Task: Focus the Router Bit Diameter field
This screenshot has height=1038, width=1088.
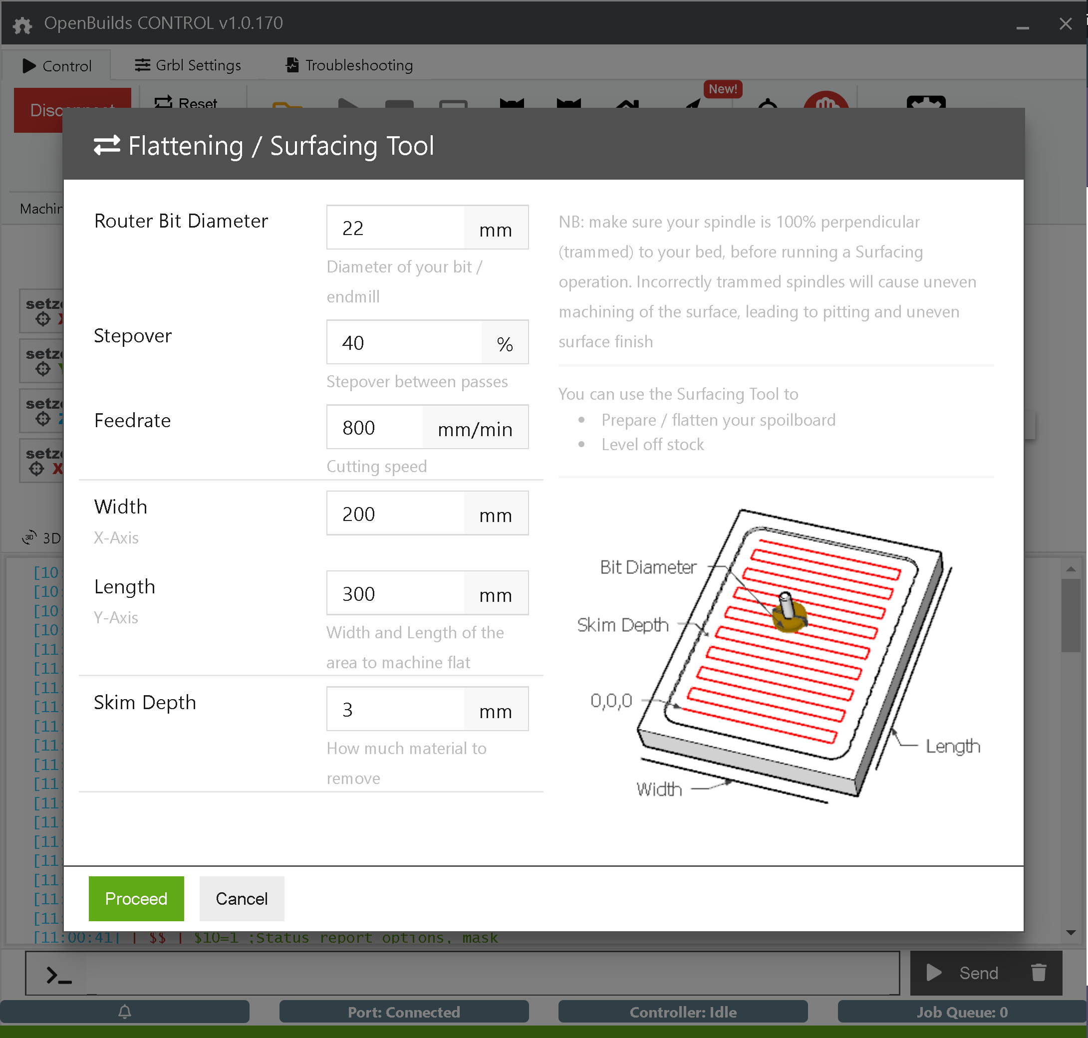Action: click(x=395, y=228)
